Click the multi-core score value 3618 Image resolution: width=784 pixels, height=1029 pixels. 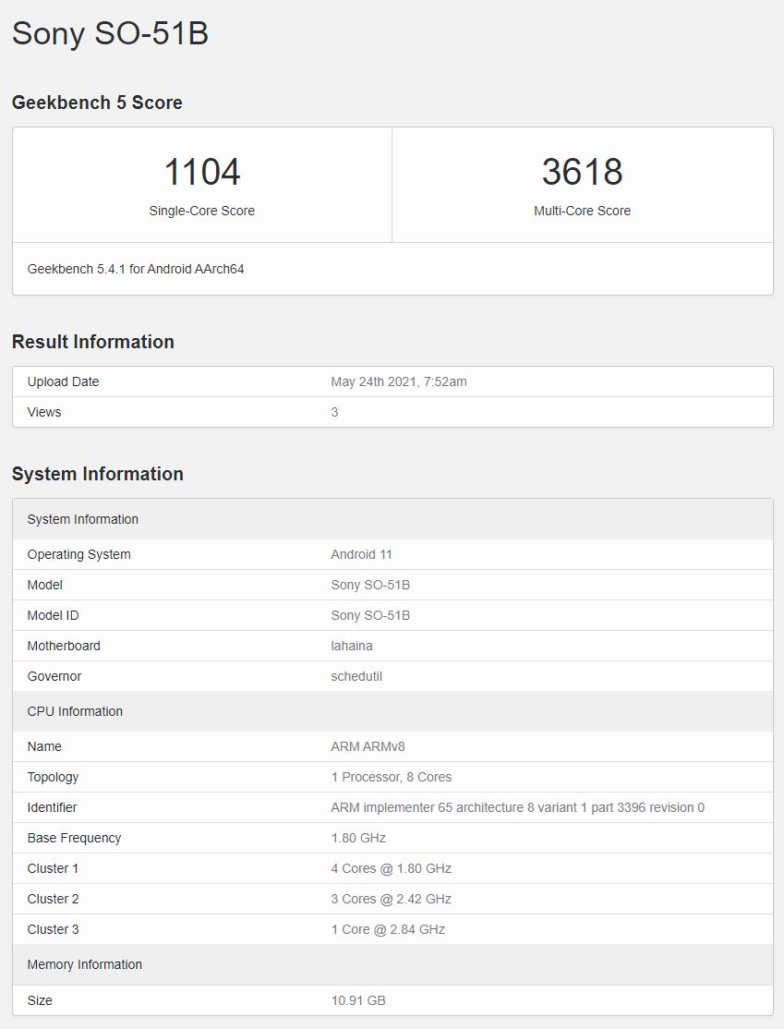[x=583, y=171]
